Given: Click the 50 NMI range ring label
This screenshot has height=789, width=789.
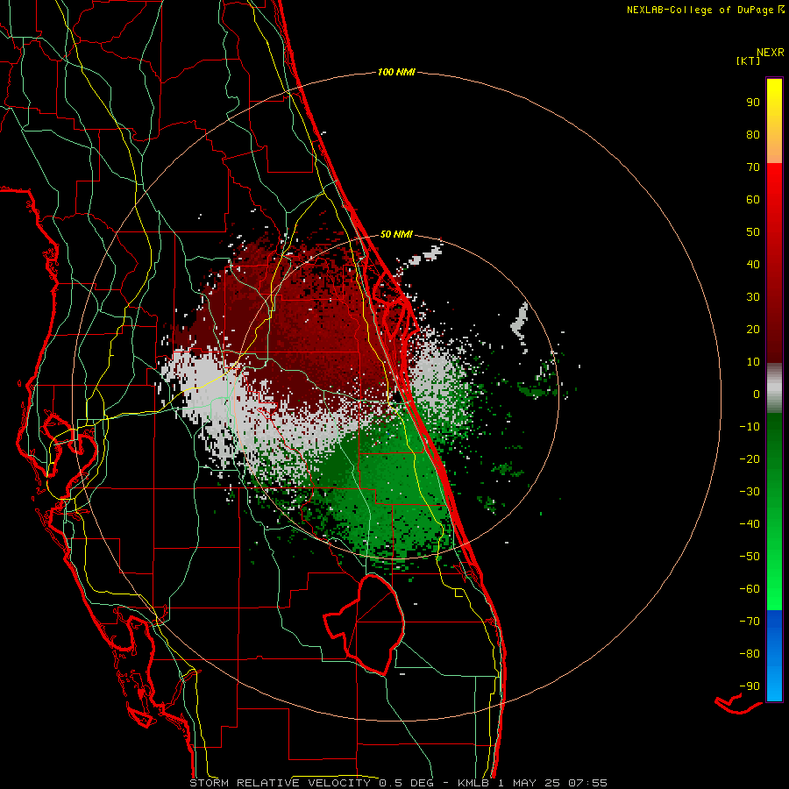Looking at the screenshot, I should tap(396, 234).
